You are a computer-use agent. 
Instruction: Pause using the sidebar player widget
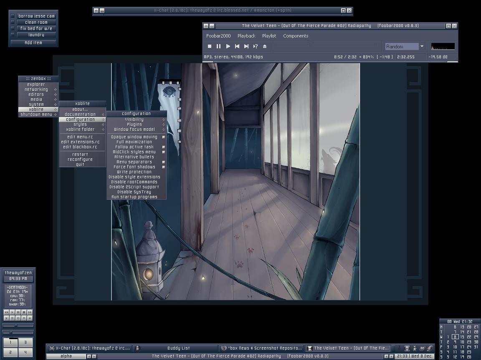18,312
